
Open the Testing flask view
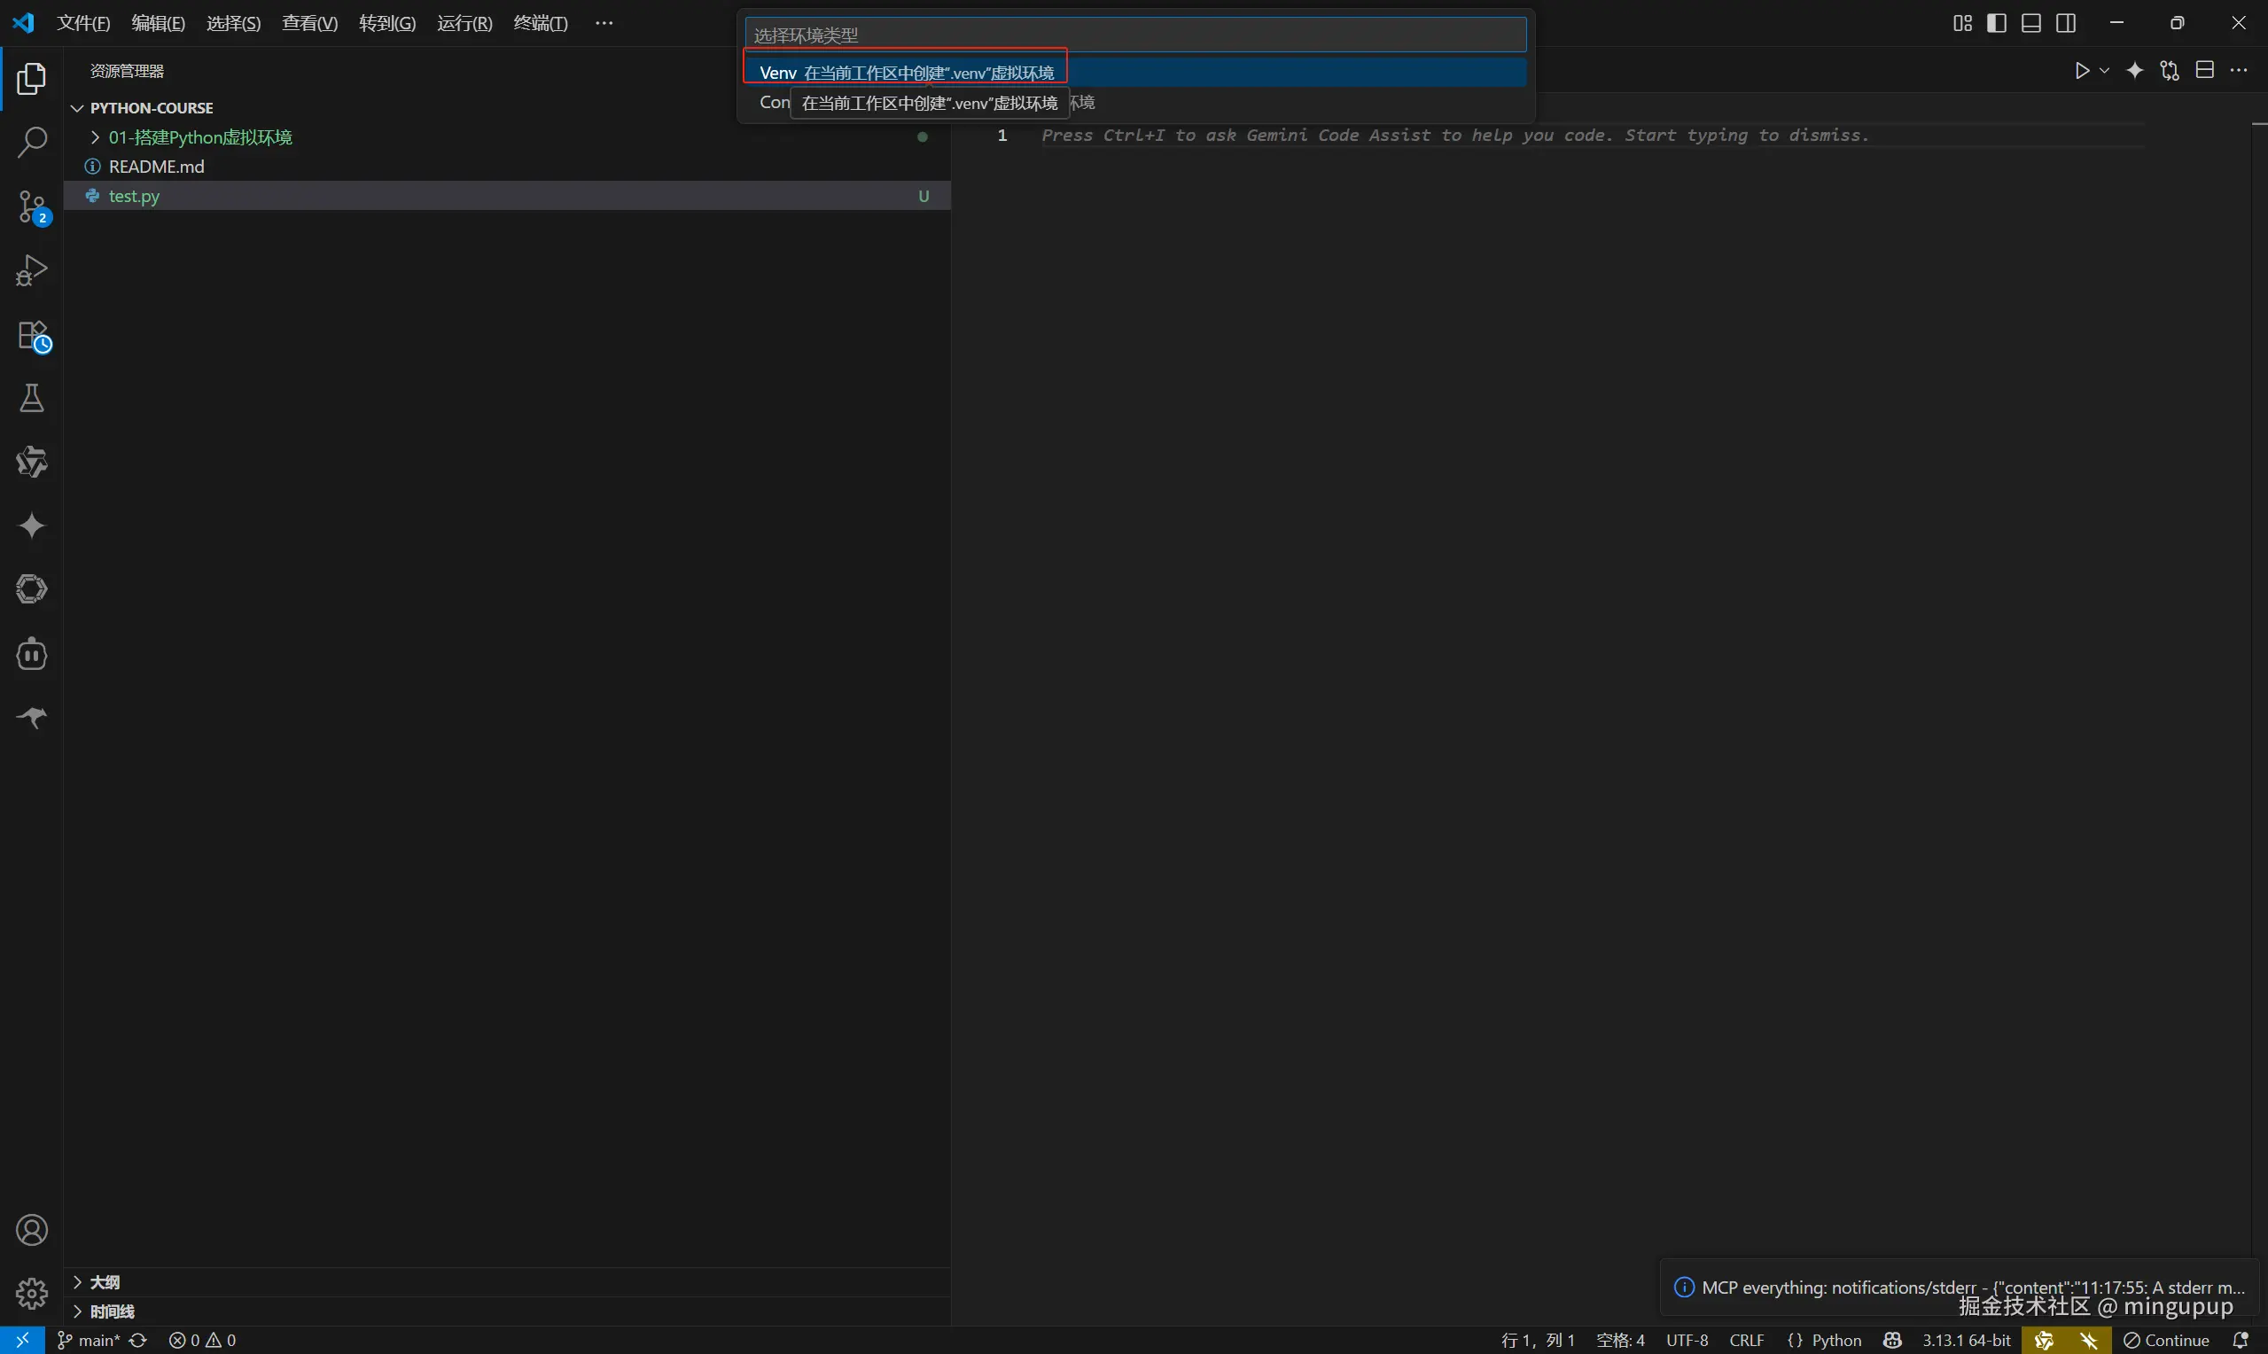coord(32,398)
